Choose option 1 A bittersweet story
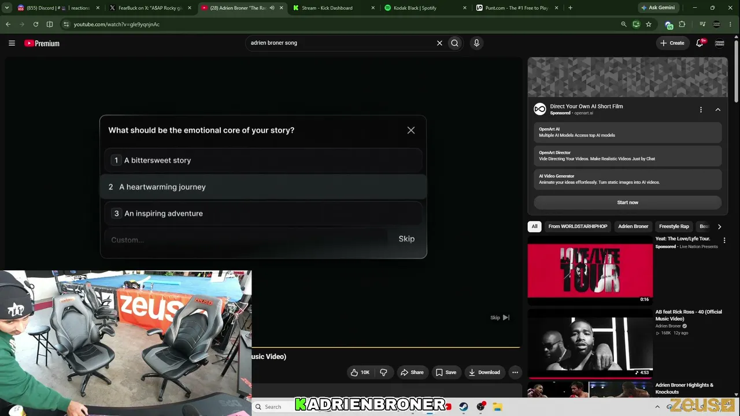 click(263, 161)
